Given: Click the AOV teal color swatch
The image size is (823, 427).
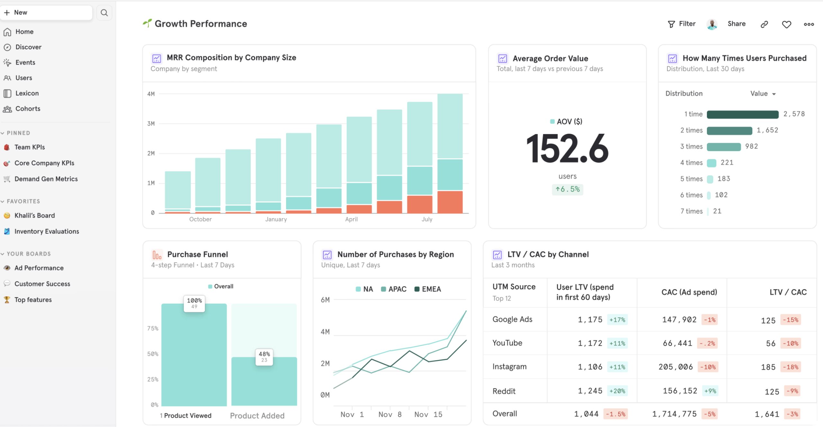Looking at the screenshot, I should [x=552, y=122].
